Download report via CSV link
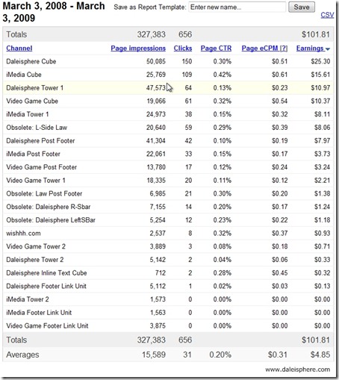 tap(327, 15)
